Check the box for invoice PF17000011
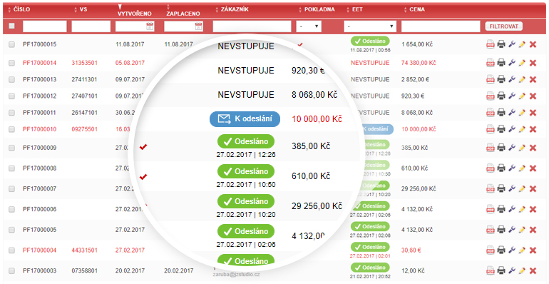Viewport: 549px width, 284px height. (12, 113)
